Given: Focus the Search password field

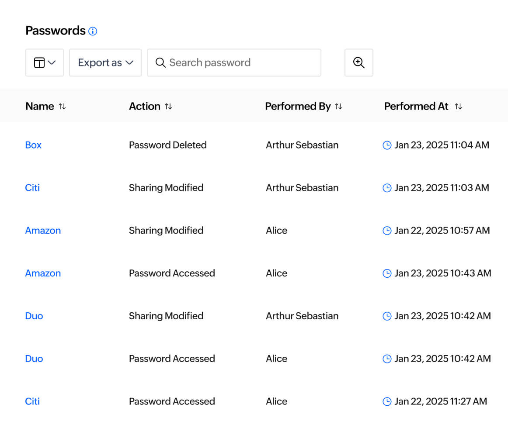Looking at the screenshot, I should pyautogui.click(x=234, y=62).
